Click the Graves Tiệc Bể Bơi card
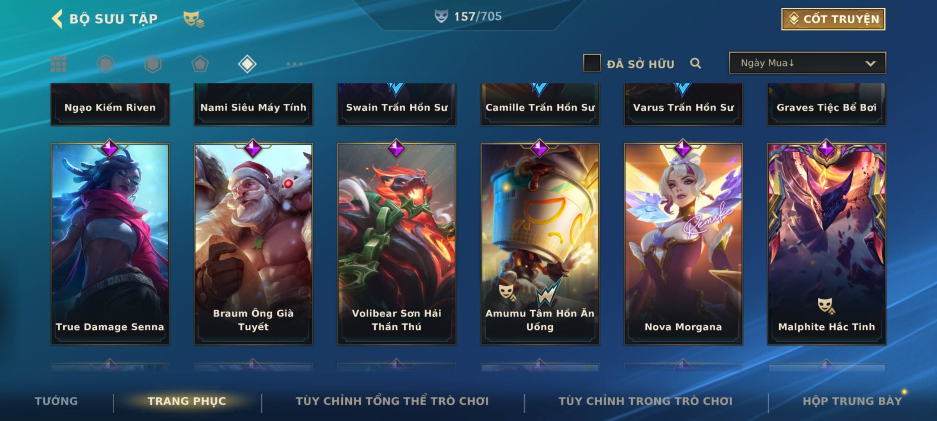937x421 pixels. (x=827, y=104)
